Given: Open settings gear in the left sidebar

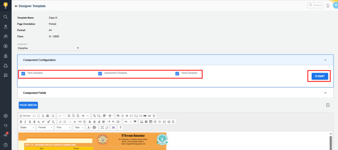Looking at the screenshot, I should pyautogui.click(x=6, y=116).
